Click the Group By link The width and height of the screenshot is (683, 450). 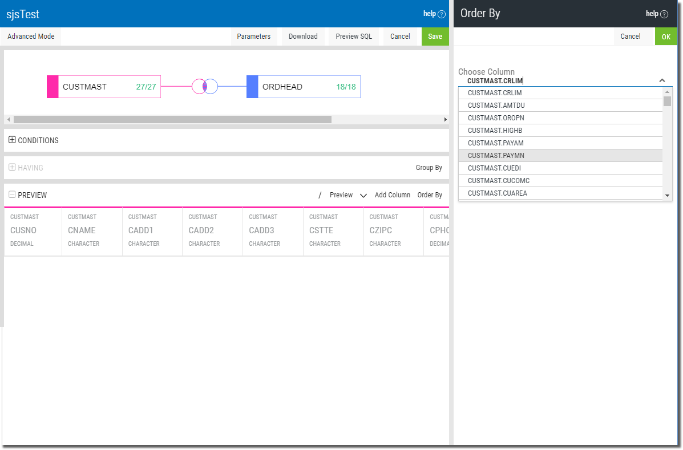click(x=429, y=168)
